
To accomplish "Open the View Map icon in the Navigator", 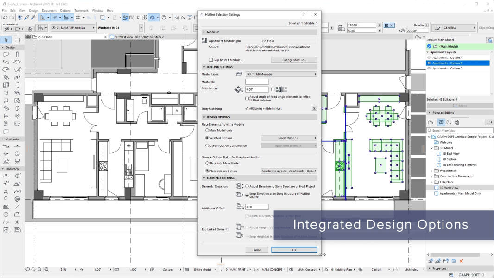I will point(441,122).
